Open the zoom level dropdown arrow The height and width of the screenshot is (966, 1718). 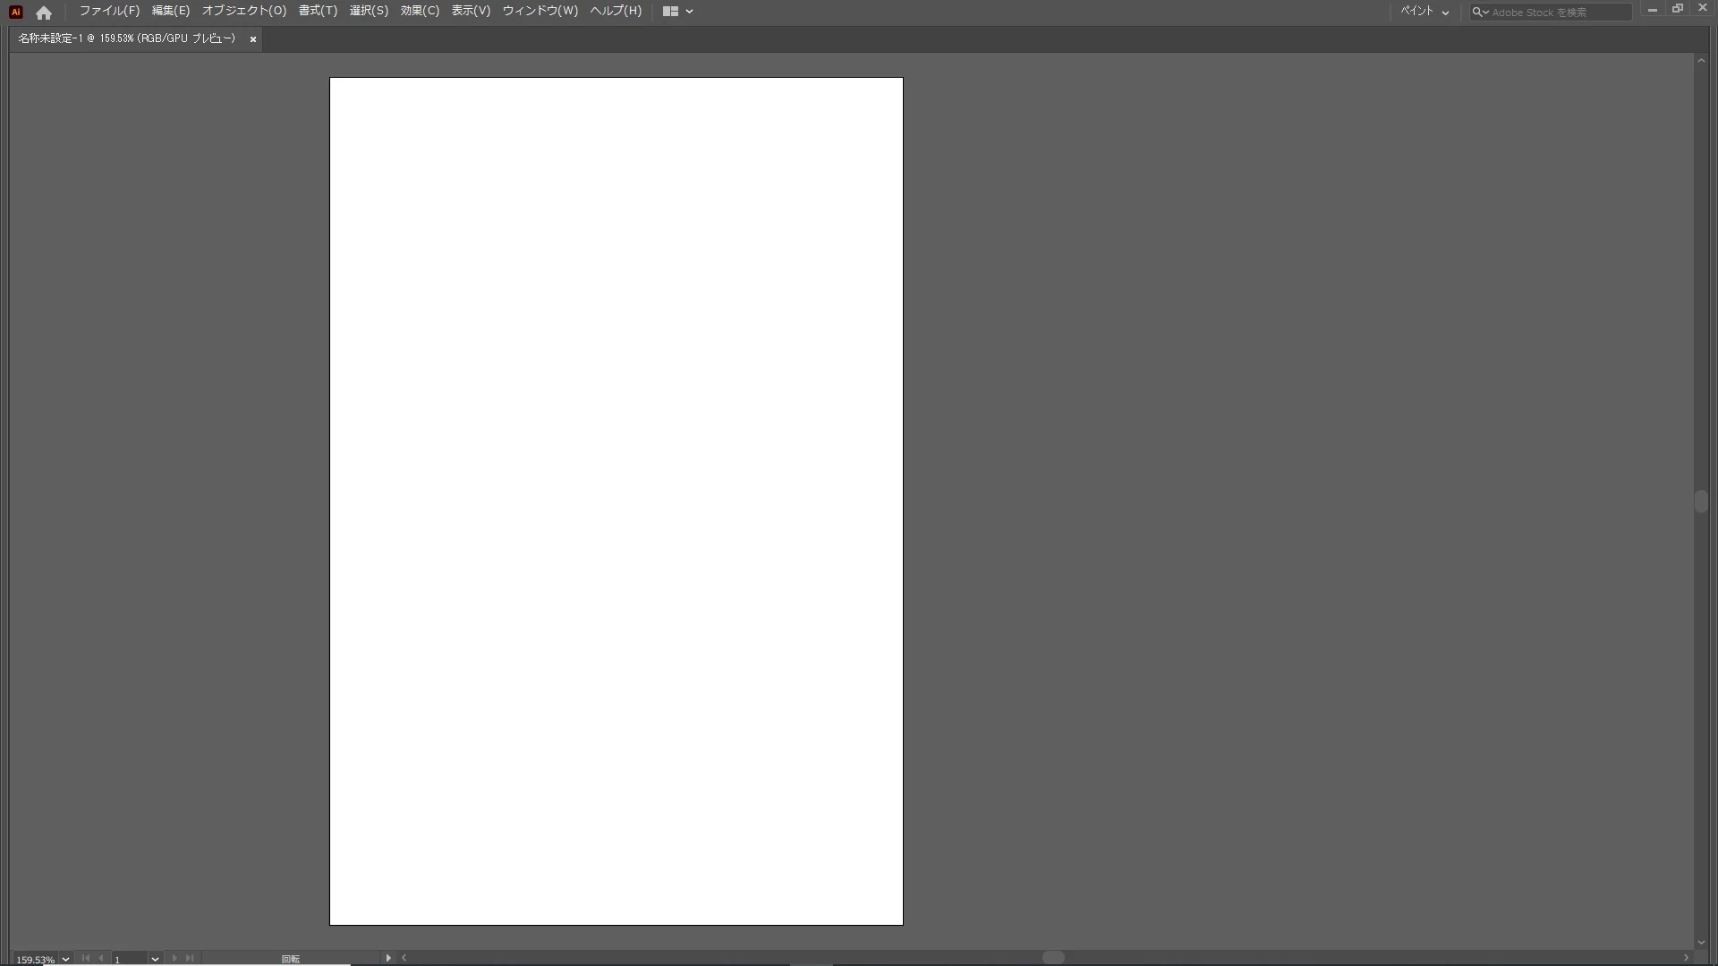point(65,959)
